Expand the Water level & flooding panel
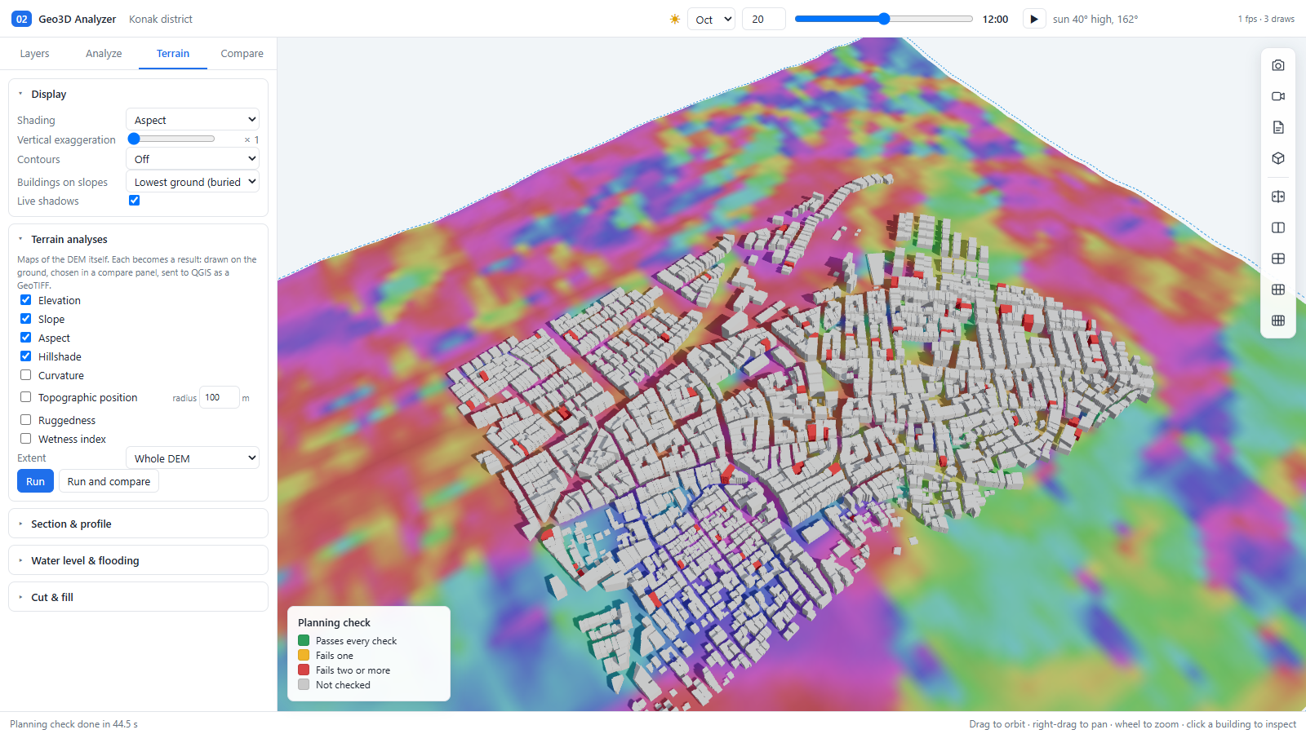The height and width of the screenshot is (734, 1306). (138, 560)
